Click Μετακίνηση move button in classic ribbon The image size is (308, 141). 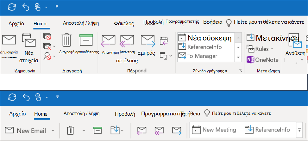pos(273,38)
